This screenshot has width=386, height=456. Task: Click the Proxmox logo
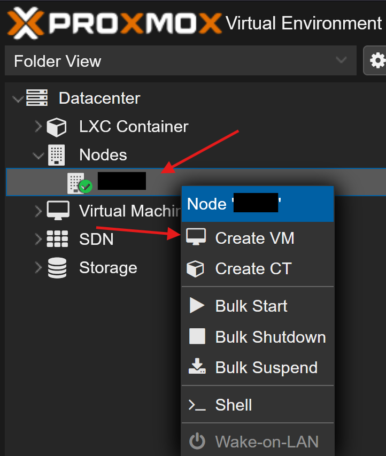click(x=113, y=24)
